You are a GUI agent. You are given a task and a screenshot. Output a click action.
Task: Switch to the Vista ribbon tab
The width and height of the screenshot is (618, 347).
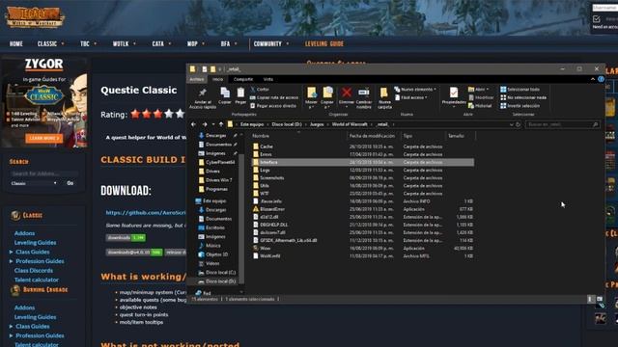(268, 79)
